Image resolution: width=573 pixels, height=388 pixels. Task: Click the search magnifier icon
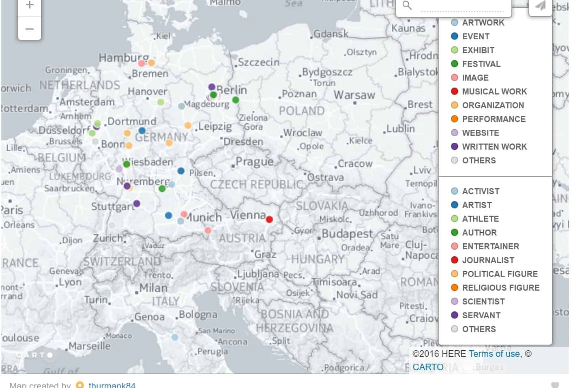tap(407, 6)
